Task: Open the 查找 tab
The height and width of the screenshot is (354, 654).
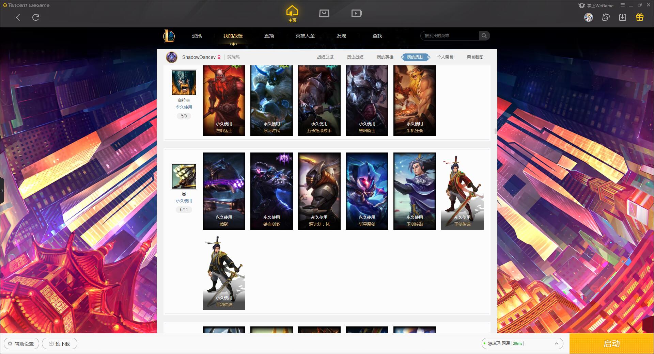Action: click(377, 36)
